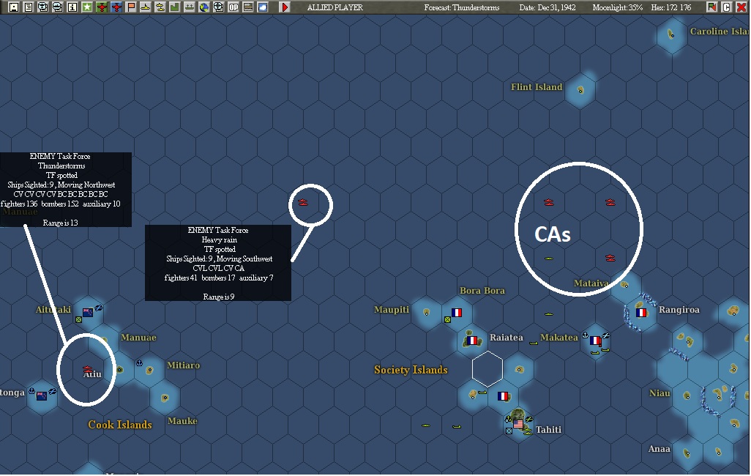Select the enemy carrier task force at Atiu
This screenshot has width=751, height=476.
87,369
